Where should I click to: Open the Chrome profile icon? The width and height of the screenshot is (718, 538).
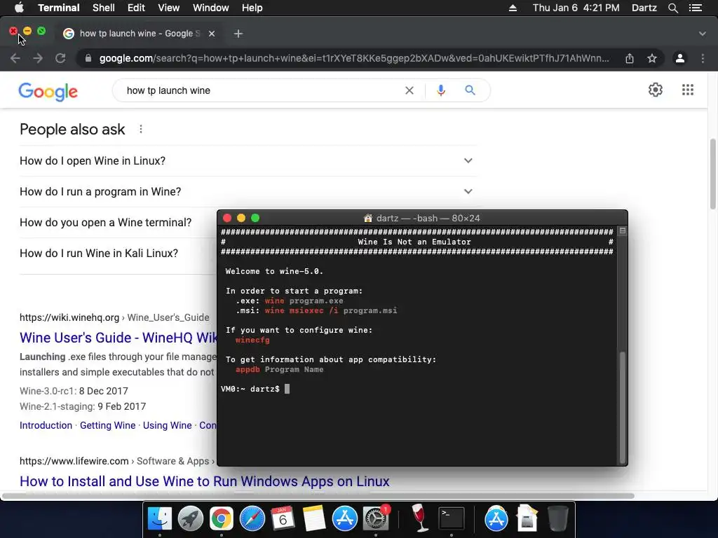pos(680,58)
